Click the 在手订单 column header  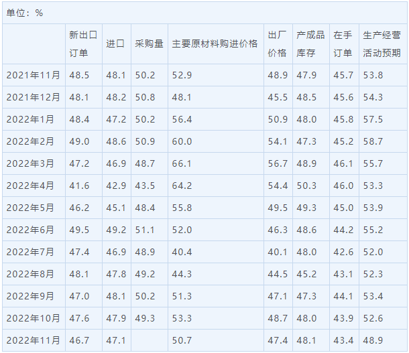(343, 44)
